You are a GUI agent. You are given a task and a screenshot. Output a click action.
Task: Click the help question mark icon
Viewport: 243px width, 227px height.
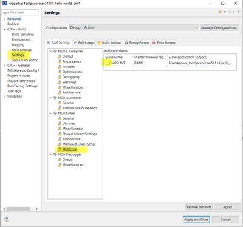click(7, 219)
